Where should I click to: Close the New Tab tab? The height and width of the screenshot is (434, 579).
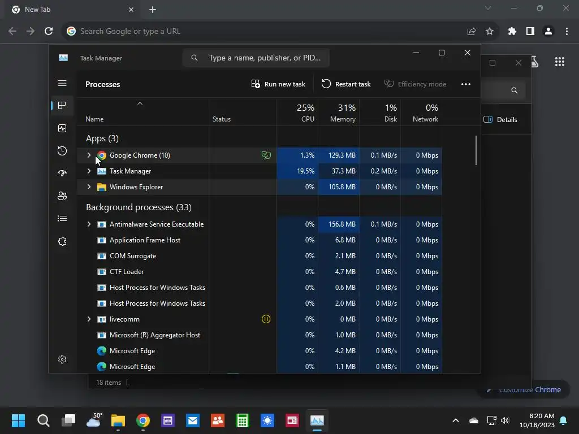(x=131, y=10)
